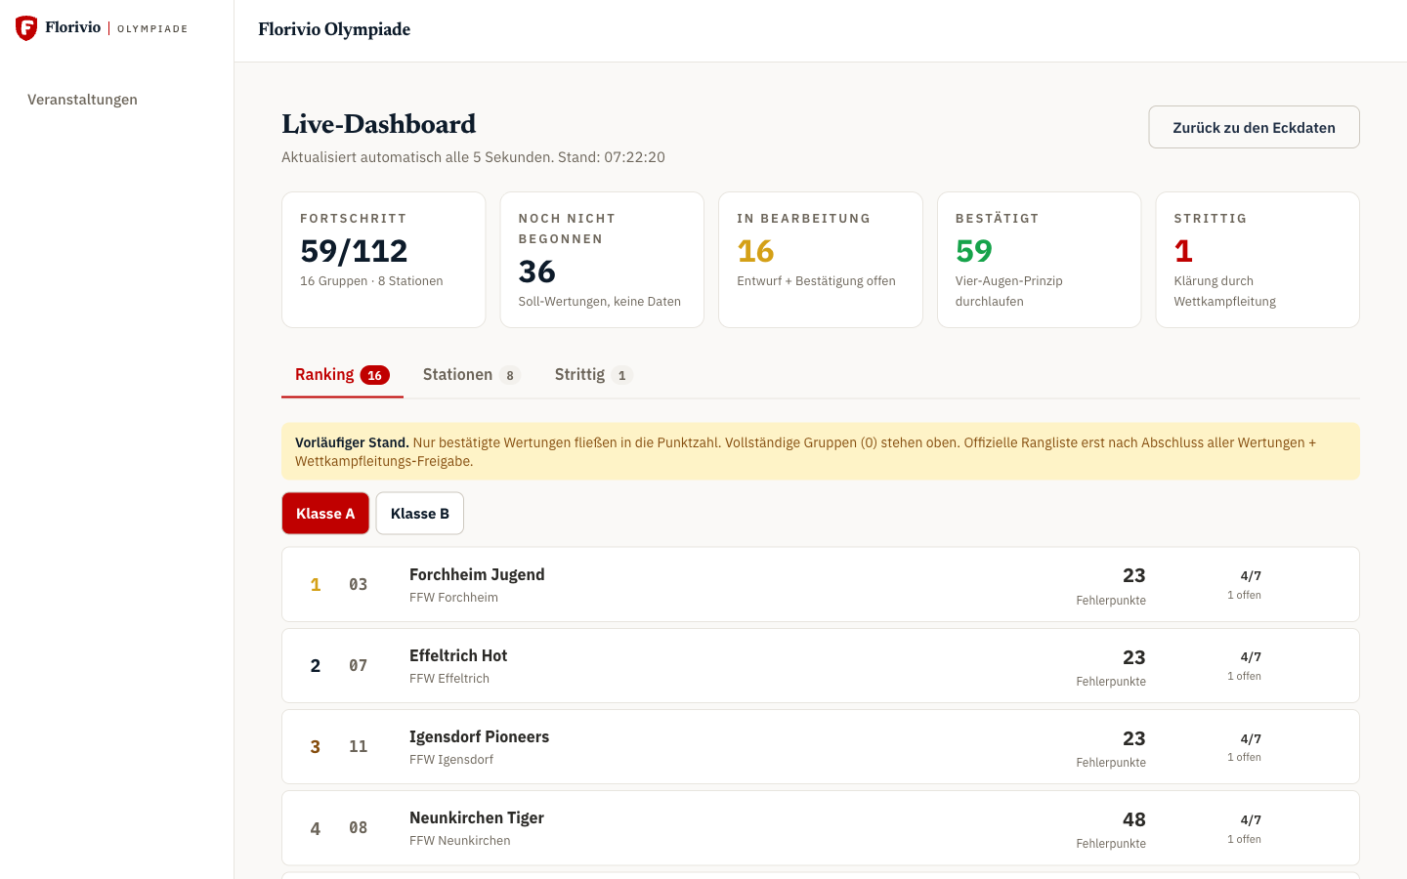
Task: Click the Bestätigt 59 card
Action: point(1040,260)
